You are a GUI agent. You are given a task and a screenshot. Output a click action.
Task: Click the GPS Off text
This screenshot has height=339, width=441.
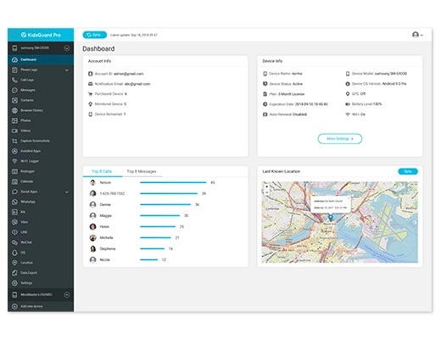[x=359, y=94]
